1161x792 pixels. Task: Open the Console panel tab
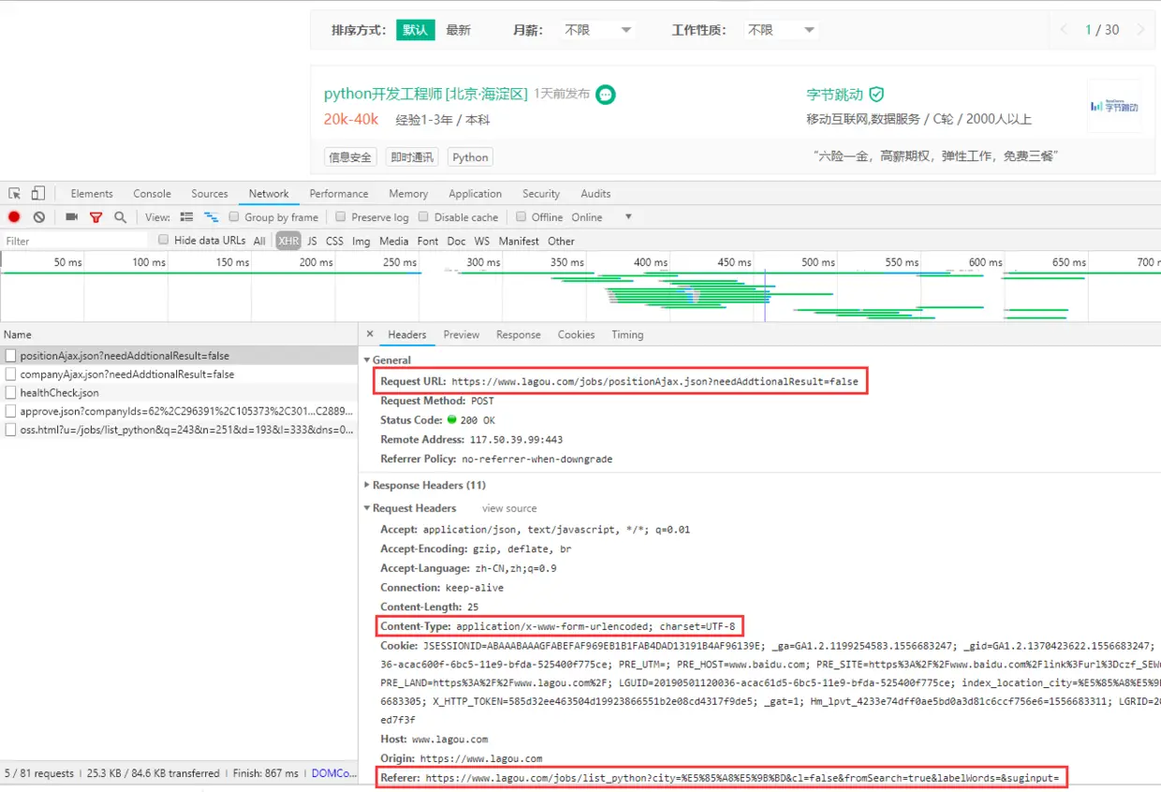click(152, 194)
